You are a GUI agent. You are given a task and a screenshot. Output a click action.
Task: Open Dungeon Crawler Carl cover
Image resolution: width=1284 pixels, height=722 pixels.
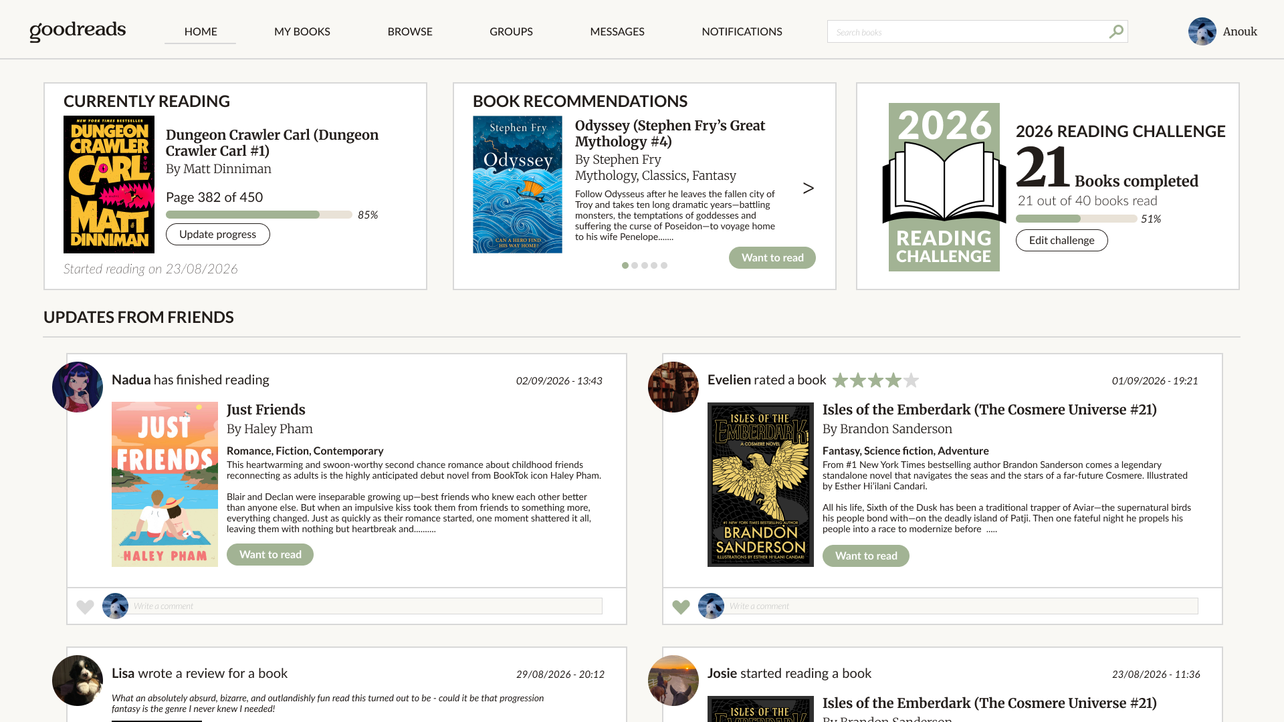coord(109,185)
